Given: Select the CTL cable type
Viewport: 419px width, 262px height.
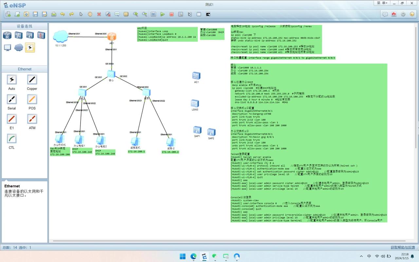Looking at the screenshot, I should pos(11,139).
